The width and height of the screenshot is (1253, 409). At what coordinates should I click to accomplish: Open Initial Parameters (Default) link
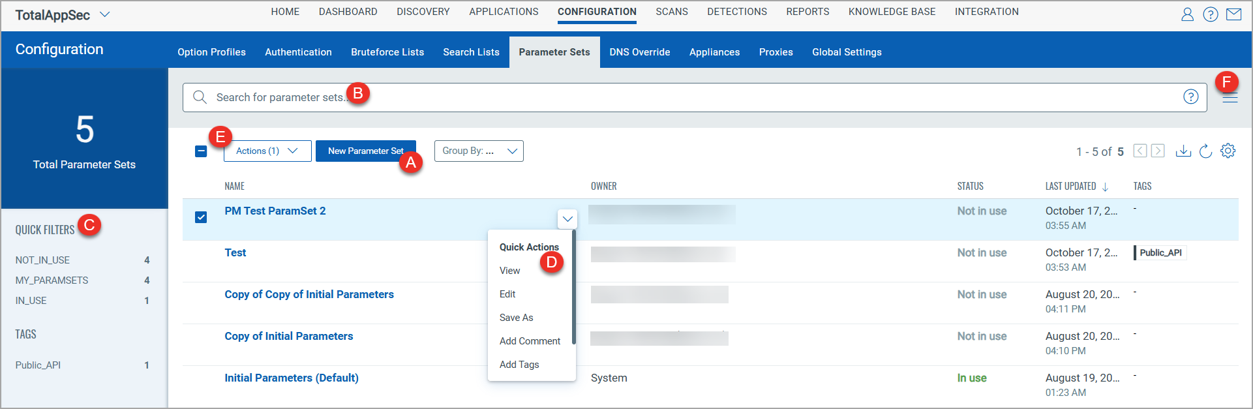(x=292, y=378)
